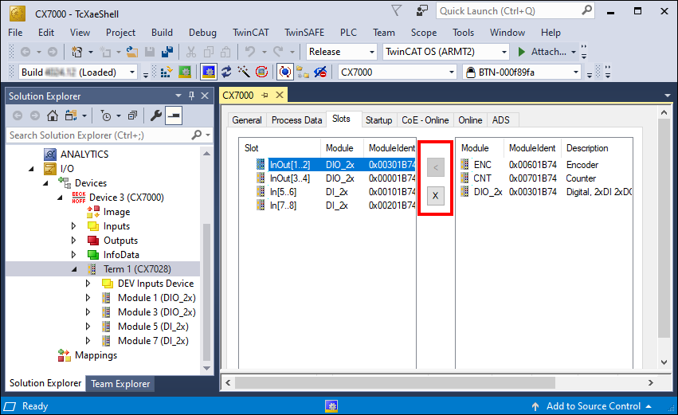Switch to the CoE - Online tab
This screenshot has width=678, height=415.
pyautogui.click(x=425, y=120)
